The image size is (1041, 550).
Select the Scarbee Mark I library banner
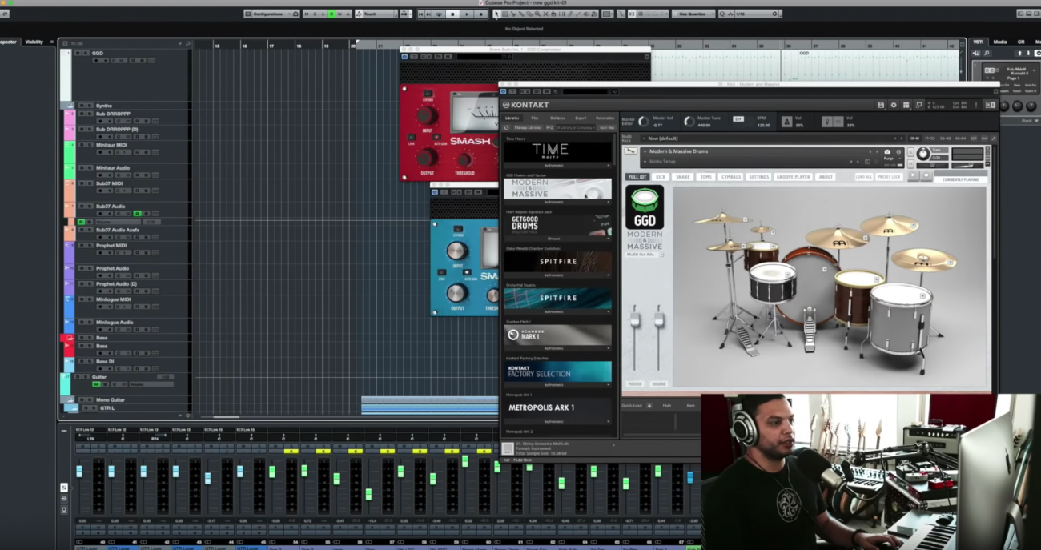[x=558, y=335]
